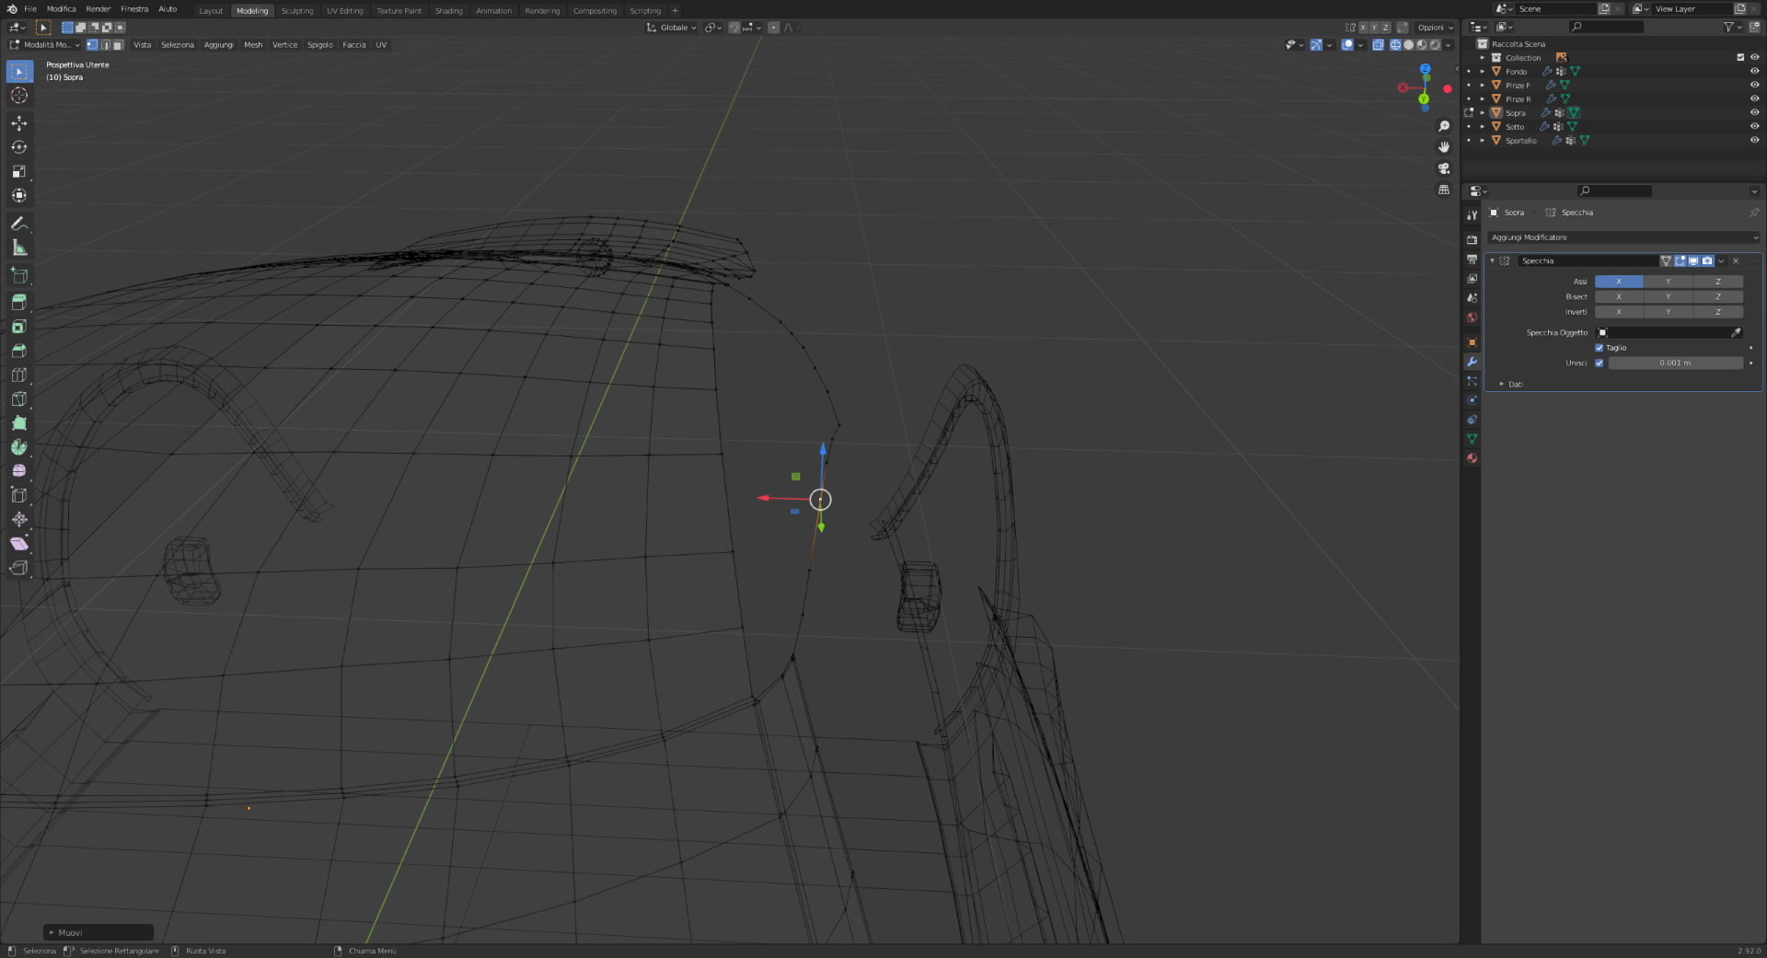Open the Modifica menu

(x=62, y=9)
